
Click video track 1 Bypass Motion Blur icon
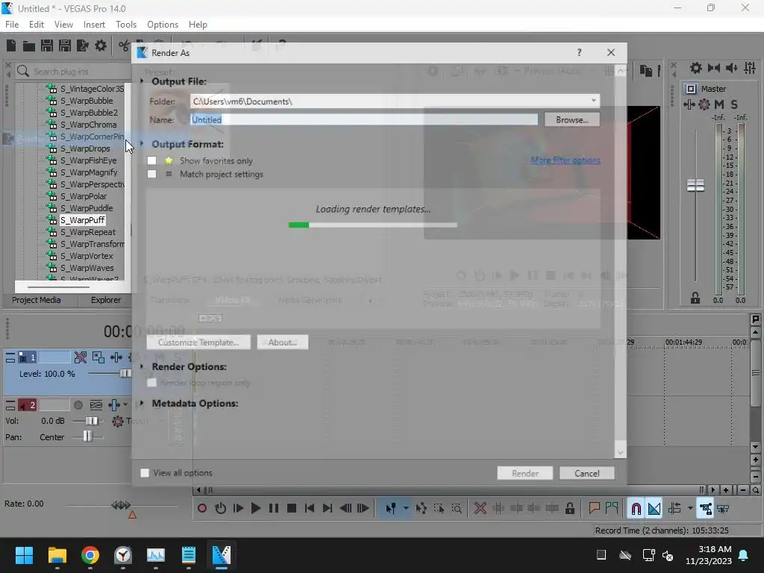pyautogui.click(x=81, y=357)
